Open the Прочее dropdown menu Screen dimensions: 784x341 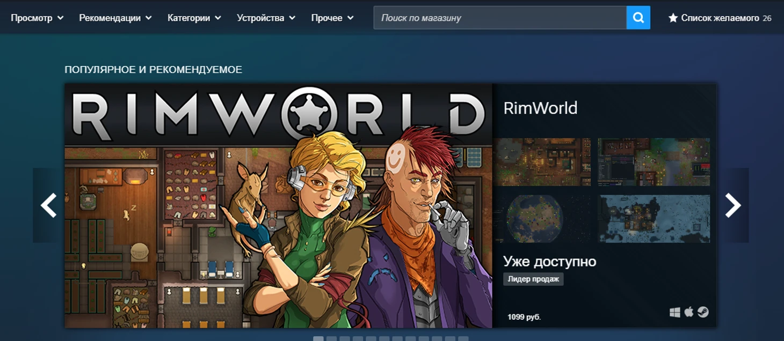pos(332,18)
